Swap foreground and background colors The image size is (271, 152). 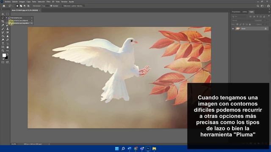click(x=7, y=54)
